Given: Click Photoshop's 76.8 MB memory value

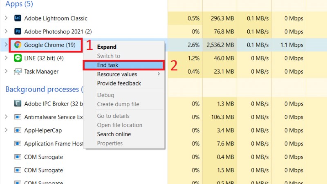Looking at the screenshot, I should pyautogui.click(x=224, y=32).
